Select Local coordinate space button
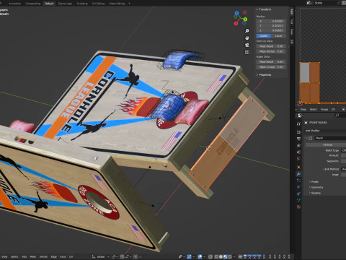The image size is (346, 260). 278,36
